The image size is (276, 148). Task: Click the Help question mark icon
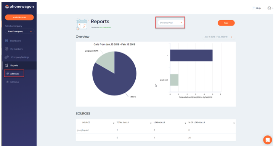point(254,8)
